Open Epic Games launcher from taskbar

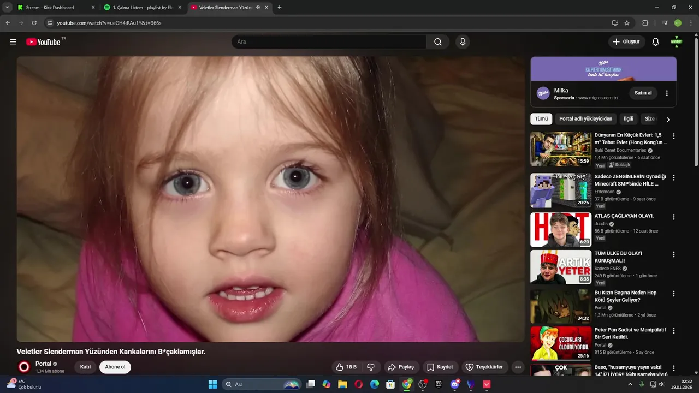(439, 384)
